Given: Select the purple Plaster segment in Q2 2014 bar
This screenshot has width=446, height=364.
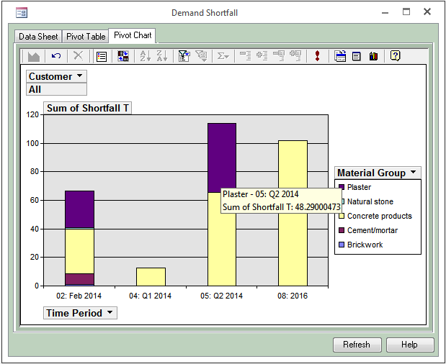Looking at the screenshot, I should tap(222, 158).
